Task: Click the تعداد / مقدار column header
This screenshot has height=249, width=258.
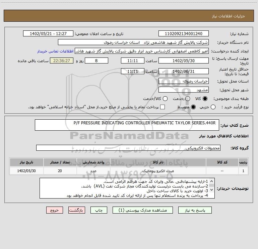Action: (60, 162)
